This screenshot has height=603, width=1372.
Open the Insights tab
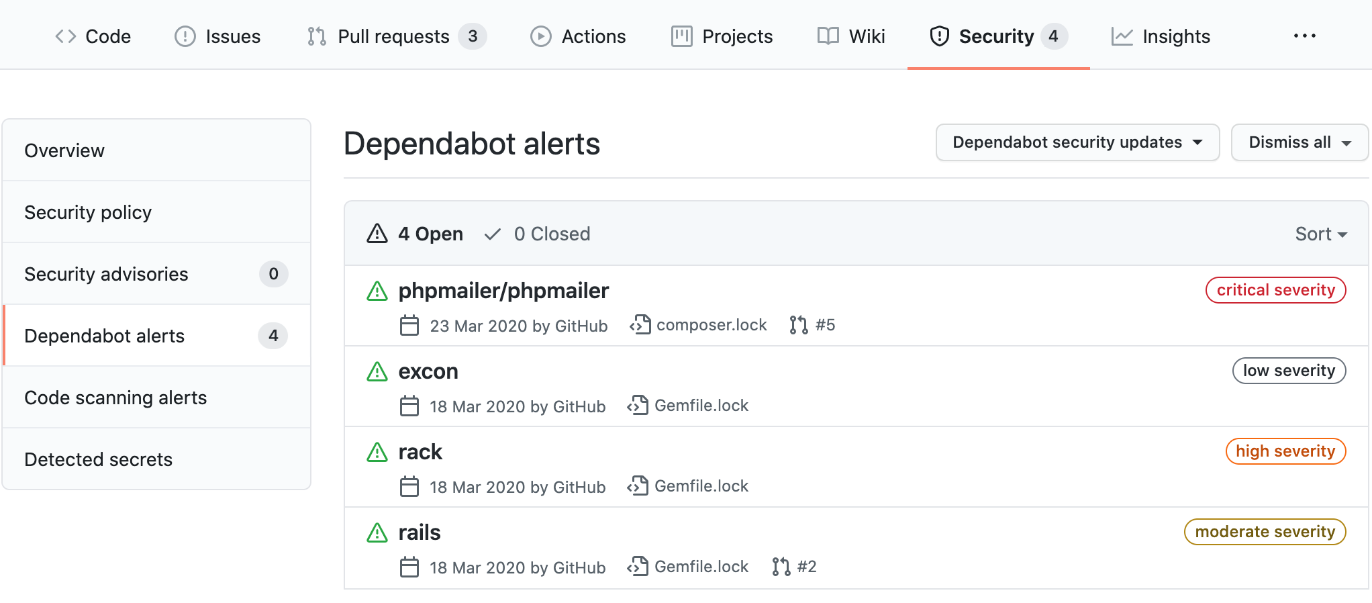pyautogui.click(x=1161, y=36)
